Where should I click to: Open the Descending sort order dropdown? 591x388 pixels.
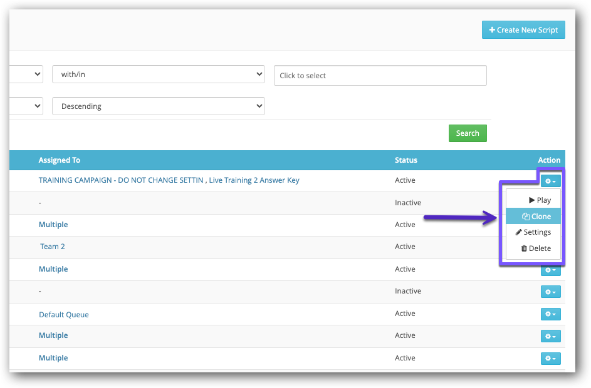pos(159,106)
